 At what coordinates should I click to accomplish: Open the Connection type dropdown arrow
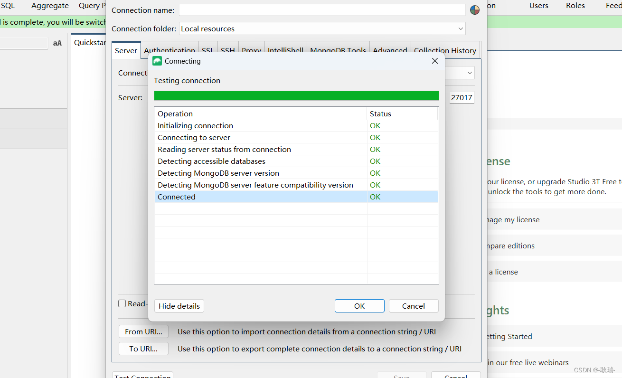(x=470, y=73)
